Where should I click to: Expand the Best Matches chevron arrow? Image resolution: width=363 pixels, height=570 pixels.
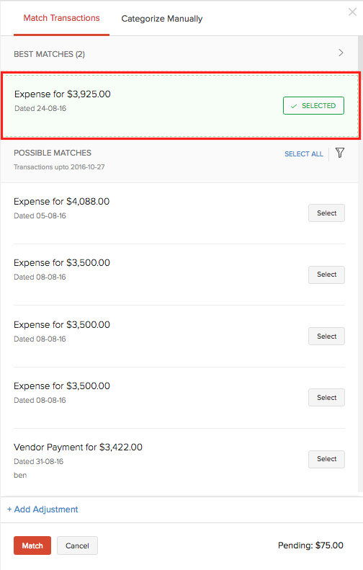pyautogui.click(x=341, y=53)
